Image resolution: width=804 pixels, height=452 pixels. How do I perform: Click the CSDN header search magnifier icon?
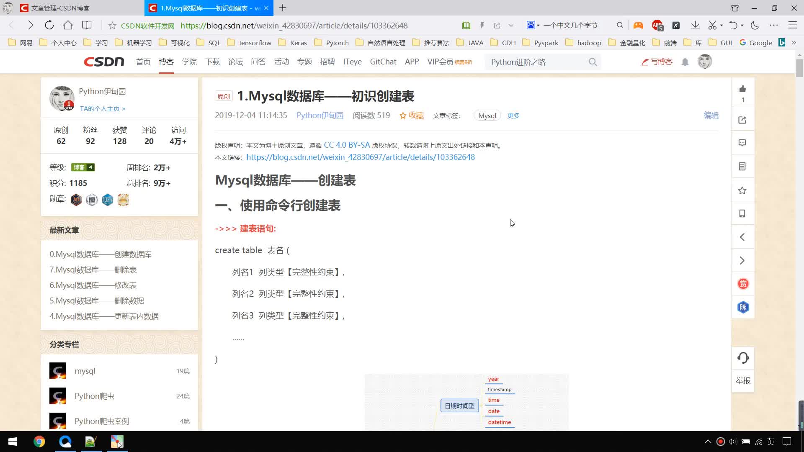point(593,62)
